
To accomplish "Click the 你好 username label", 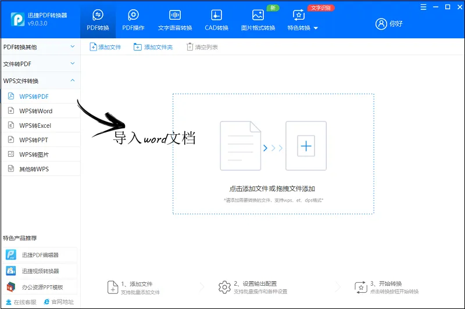I will point(396,24).
